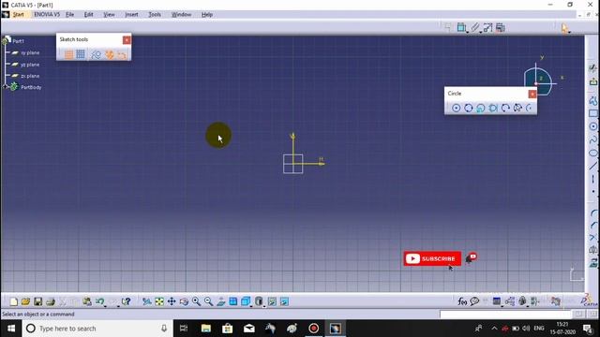Screen dimensions: 600x337
Task: Toggle Dimensional Constraints in Sketch tools
Action: (122, 54)
